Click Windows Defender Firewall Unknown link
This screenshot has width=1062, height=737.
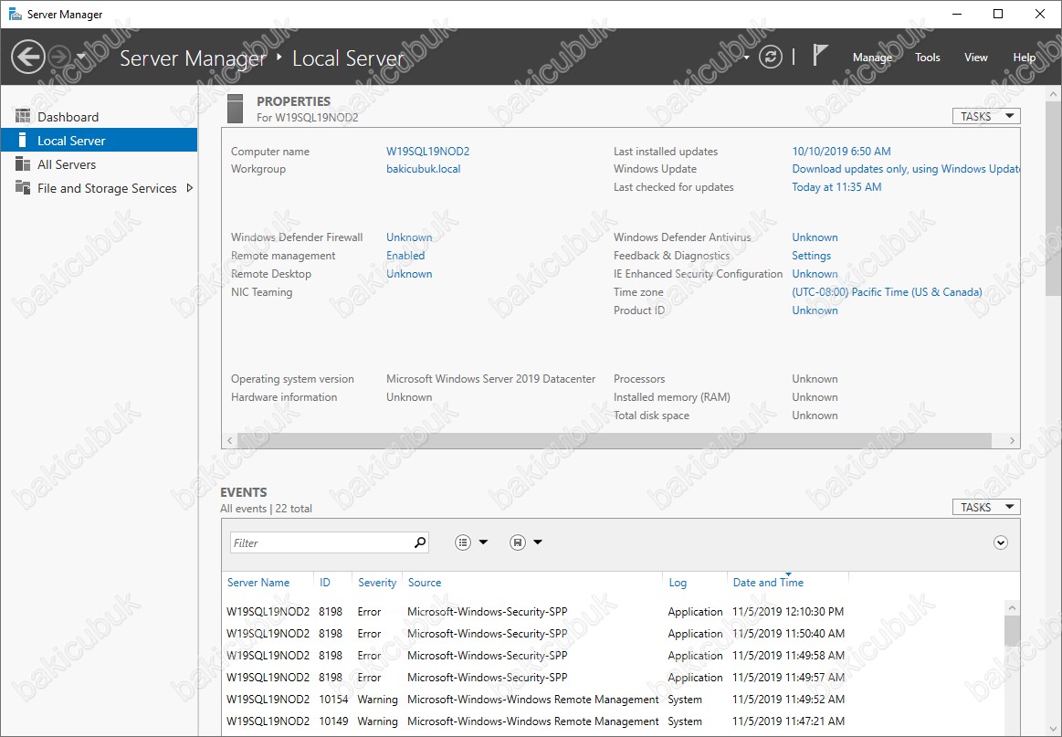(409, 237)
